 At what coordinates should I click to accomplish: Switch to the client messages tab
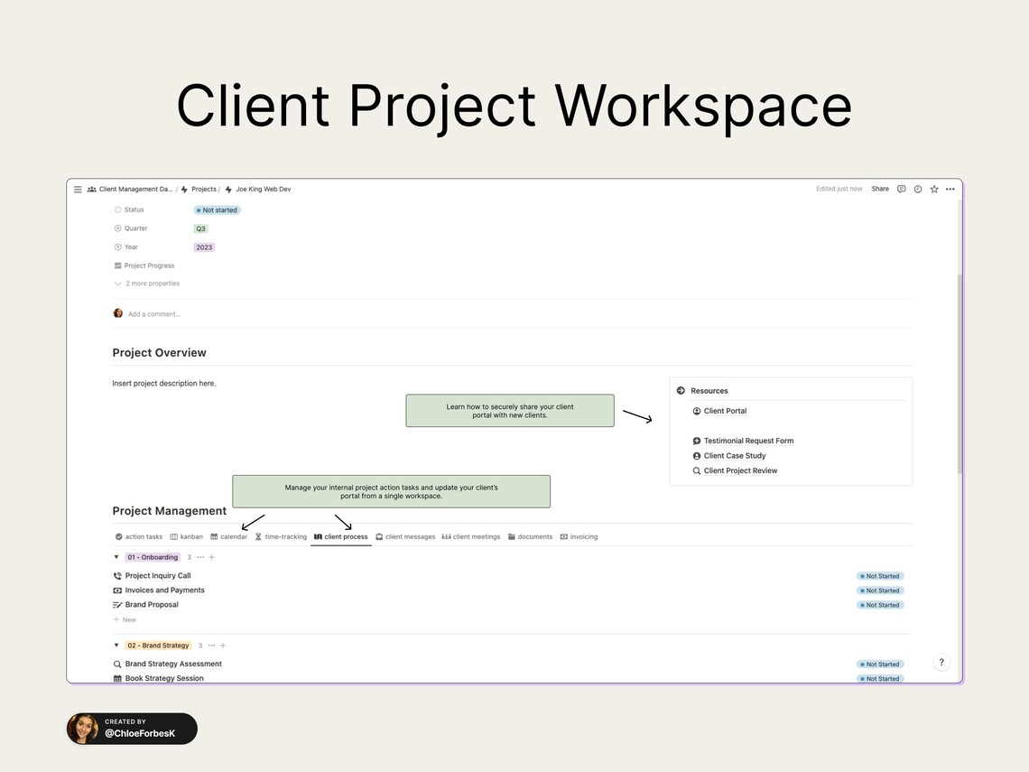point(405,535)
